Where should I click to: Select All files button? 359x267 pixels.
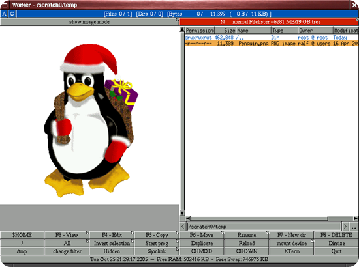coord(67,244)
